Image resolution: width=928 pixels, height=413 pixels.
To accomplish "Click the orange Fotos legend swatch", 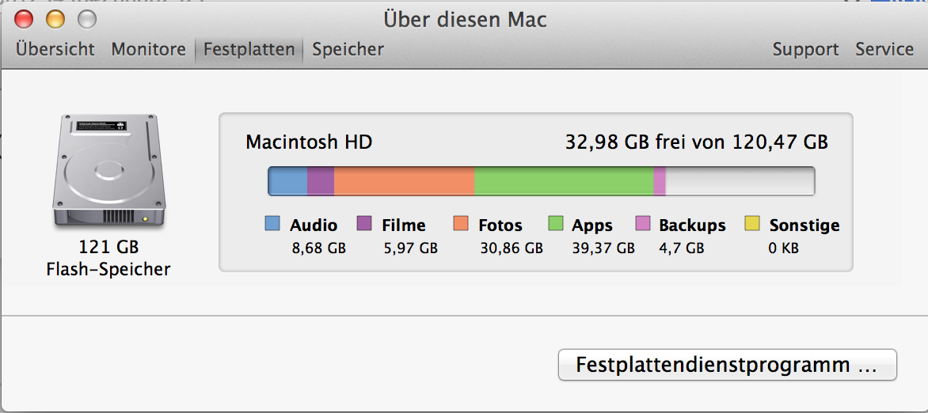I will (462, 225).
